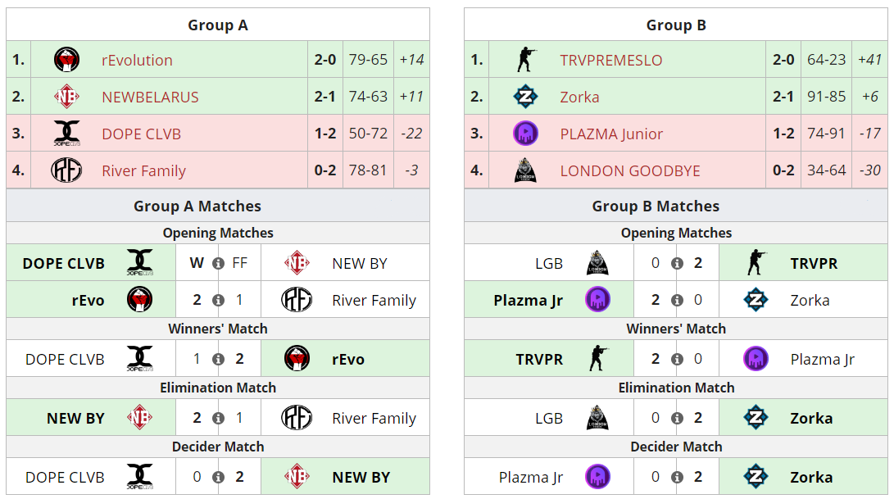894x499 pixels.
Task: Click the Zorka logo in Group B standings
Action: [x=525, y=97]
